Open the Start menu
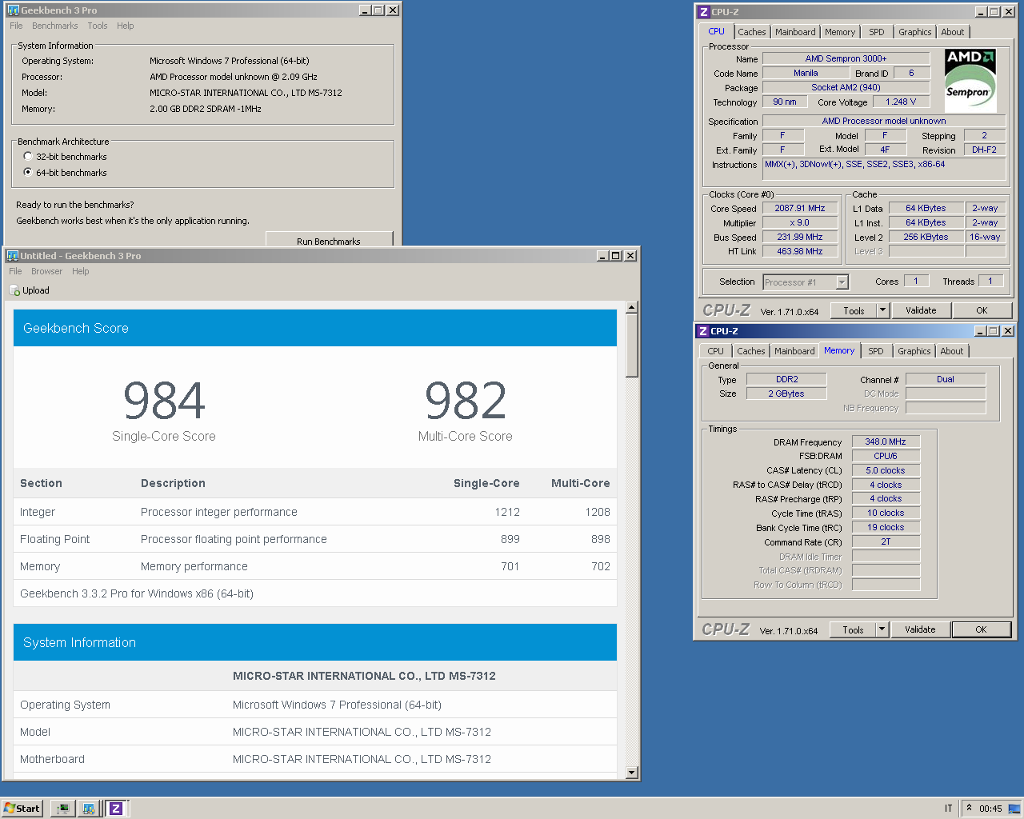Screen dimensions: 1024x819 coord(22,809)
